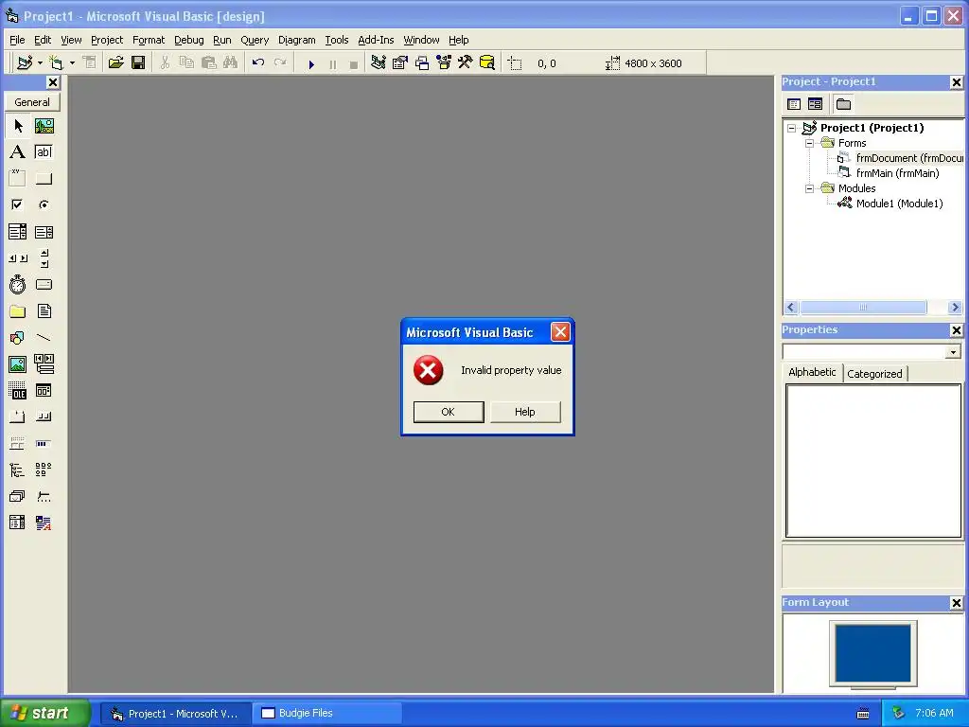This screenshot has height=727, width=969.
Task: Select the Frame control tool
Action: (x=18, y=179)
